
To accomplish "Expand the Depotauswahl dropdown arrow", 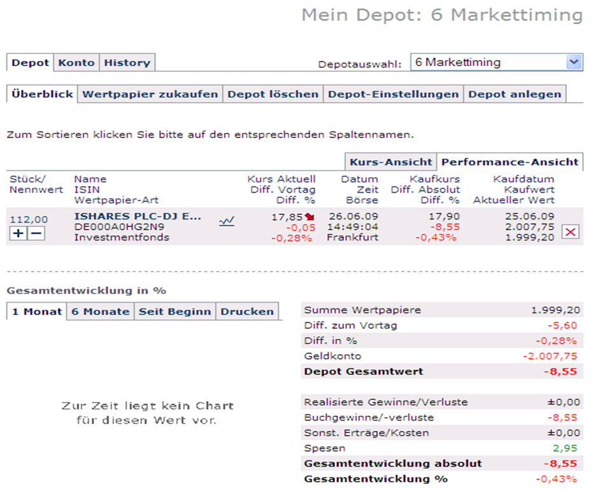I will [574, 62].
